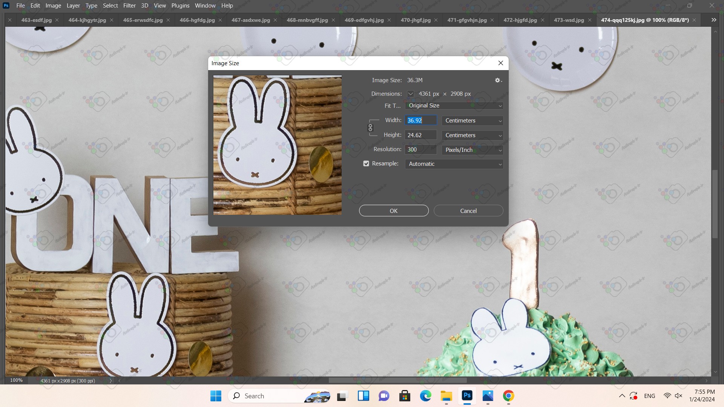This screenshot has height=407, width=724.
Task: Click the taskbar Search box
Action: tap(279, 396)
